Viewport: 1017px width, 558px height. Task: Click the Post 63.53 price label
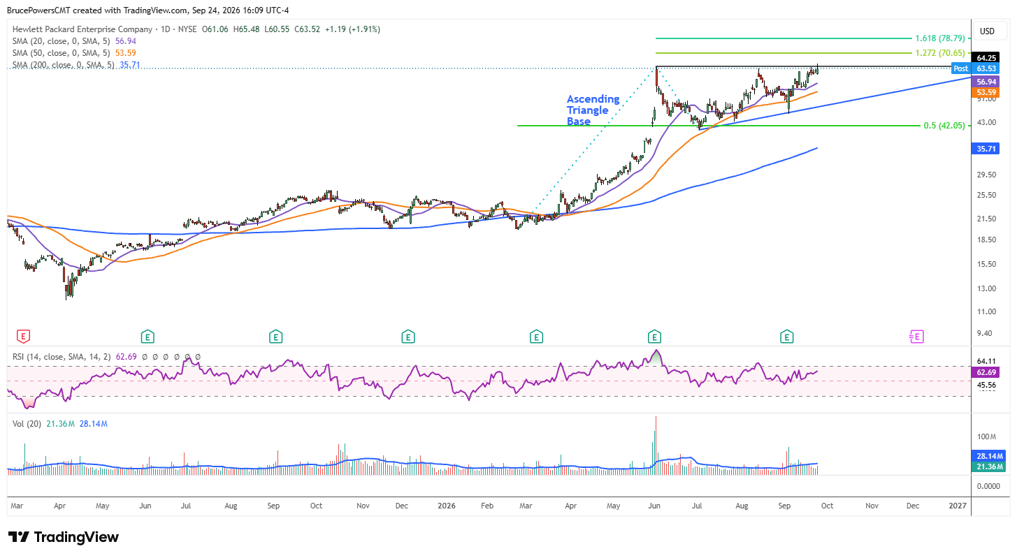tap(976, 68)
